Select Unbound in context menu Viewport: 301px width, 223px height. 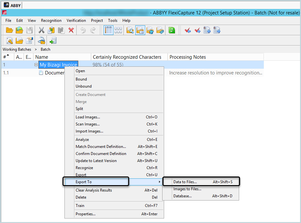(x=114, y=86)
